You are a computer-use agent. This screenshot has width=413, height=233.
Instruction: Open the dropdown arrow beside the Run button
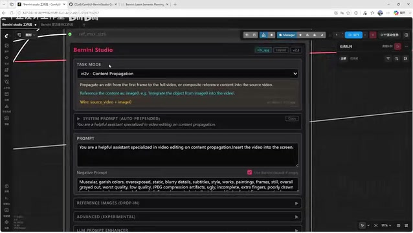point(365,35)
